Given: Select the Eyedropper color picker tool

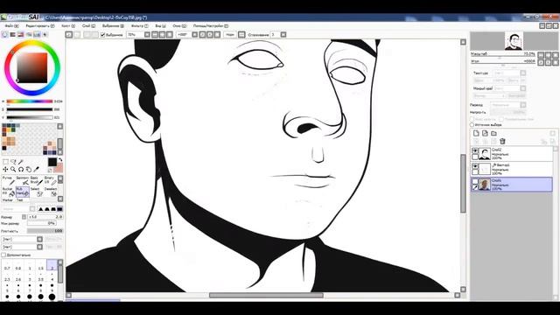Looking at the screenshot, I should tap(36, 169).
